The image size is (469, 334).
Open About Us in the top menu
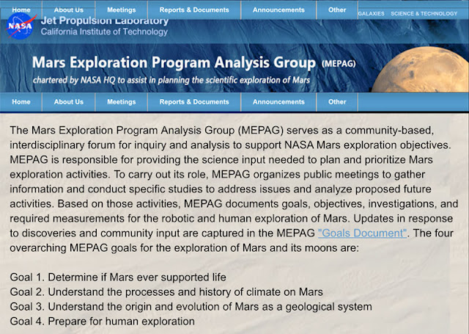[x=69, y=10]
